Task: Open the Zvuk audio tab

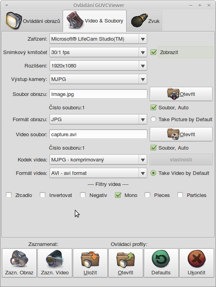Action: click(x=144, y=21)
